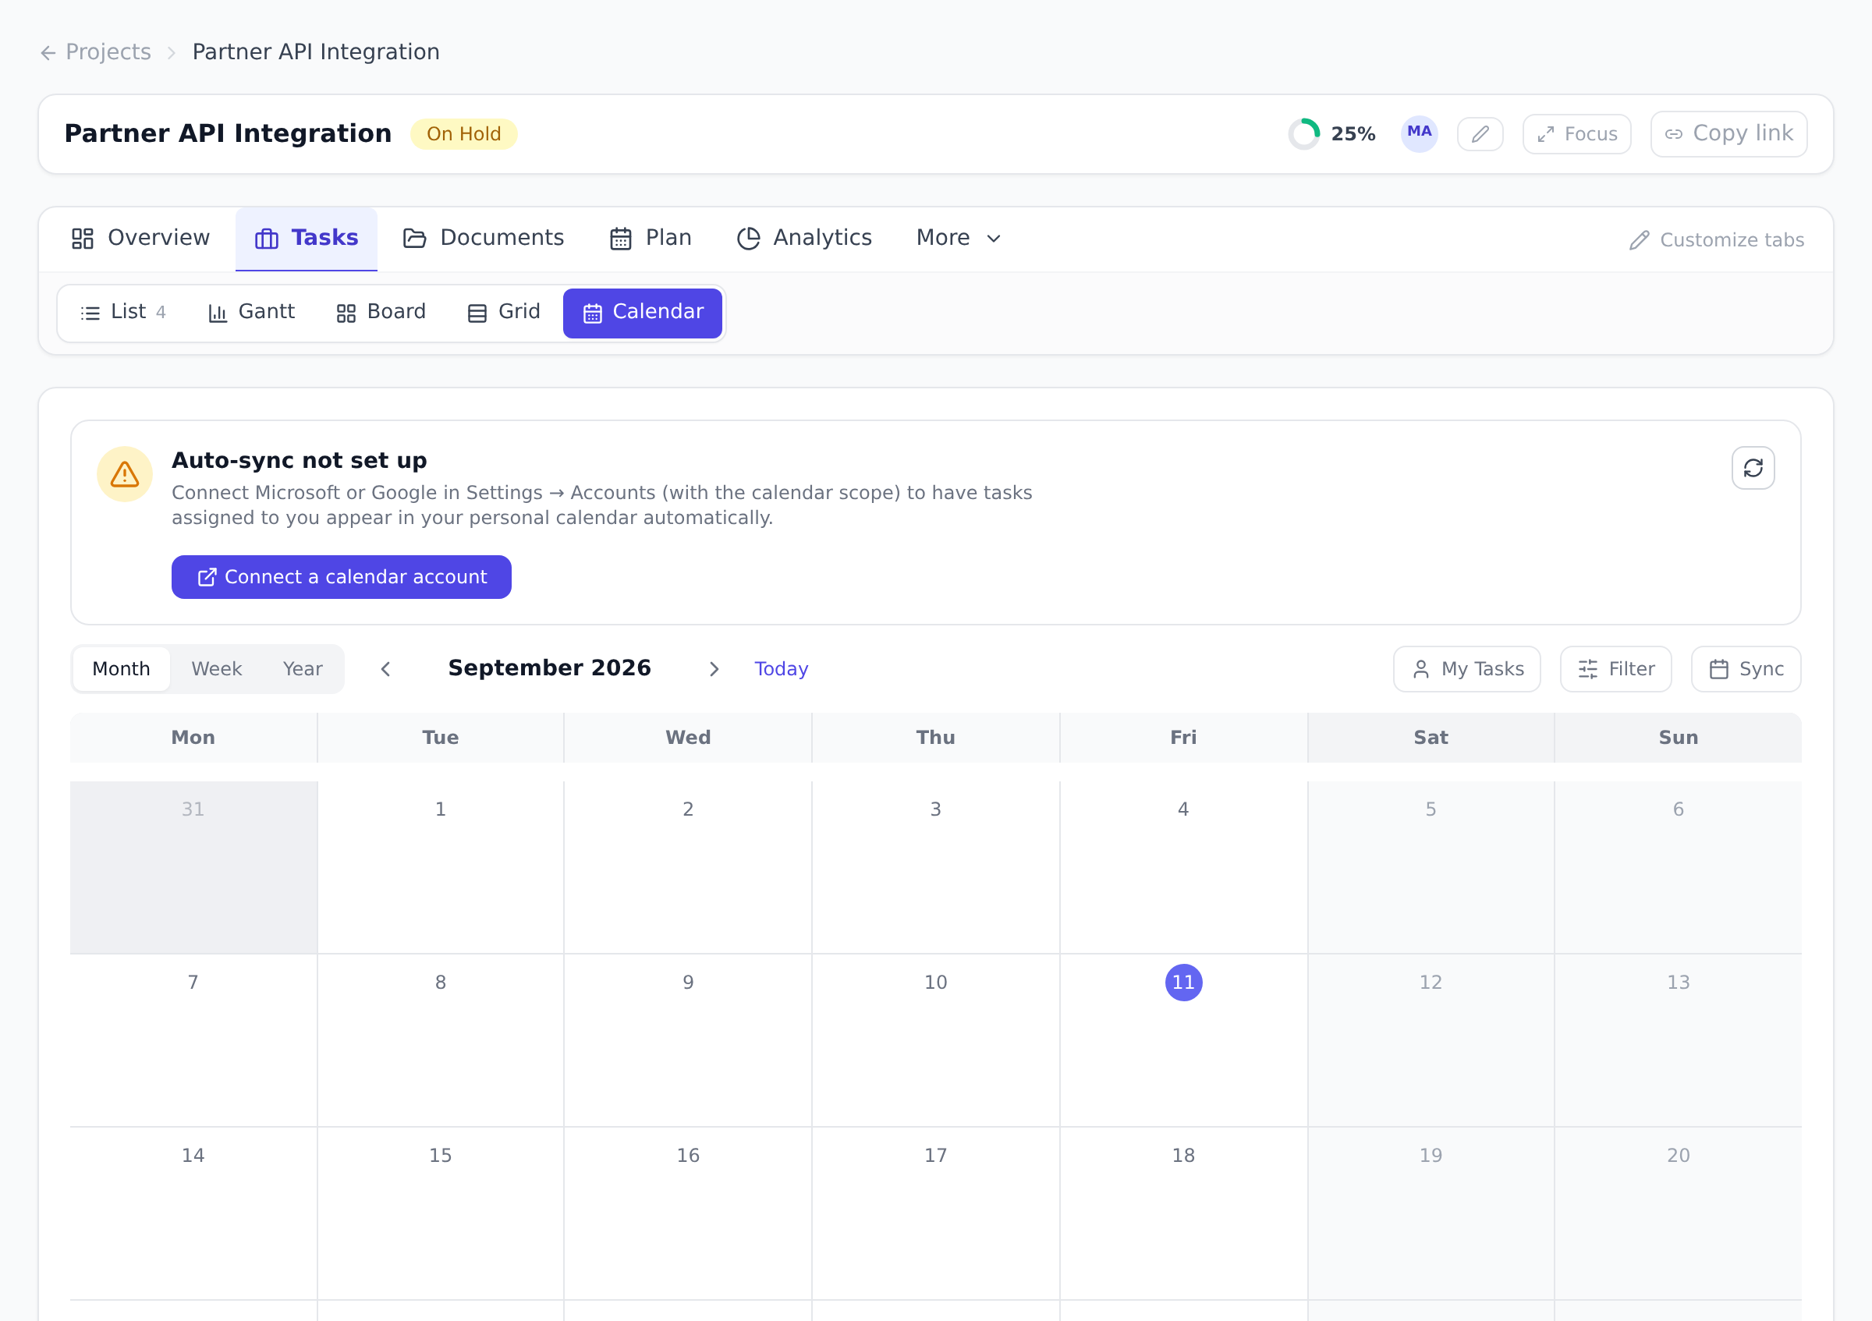Image resolution: width=1872 pixels, height=1321 pixels.
Task: Select day 1 in the calendar
Action: point(440,867)
